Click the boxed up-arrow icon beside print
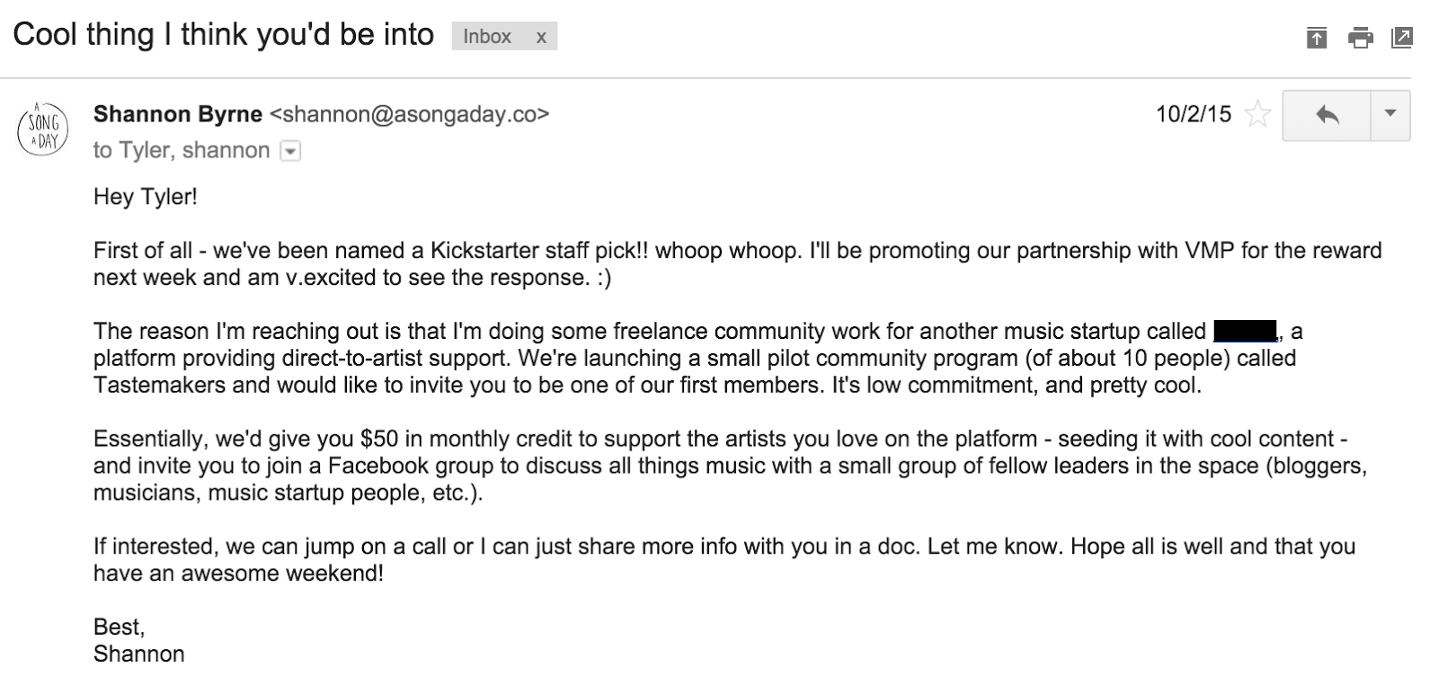1438x676 pixels. (1317, 38)
